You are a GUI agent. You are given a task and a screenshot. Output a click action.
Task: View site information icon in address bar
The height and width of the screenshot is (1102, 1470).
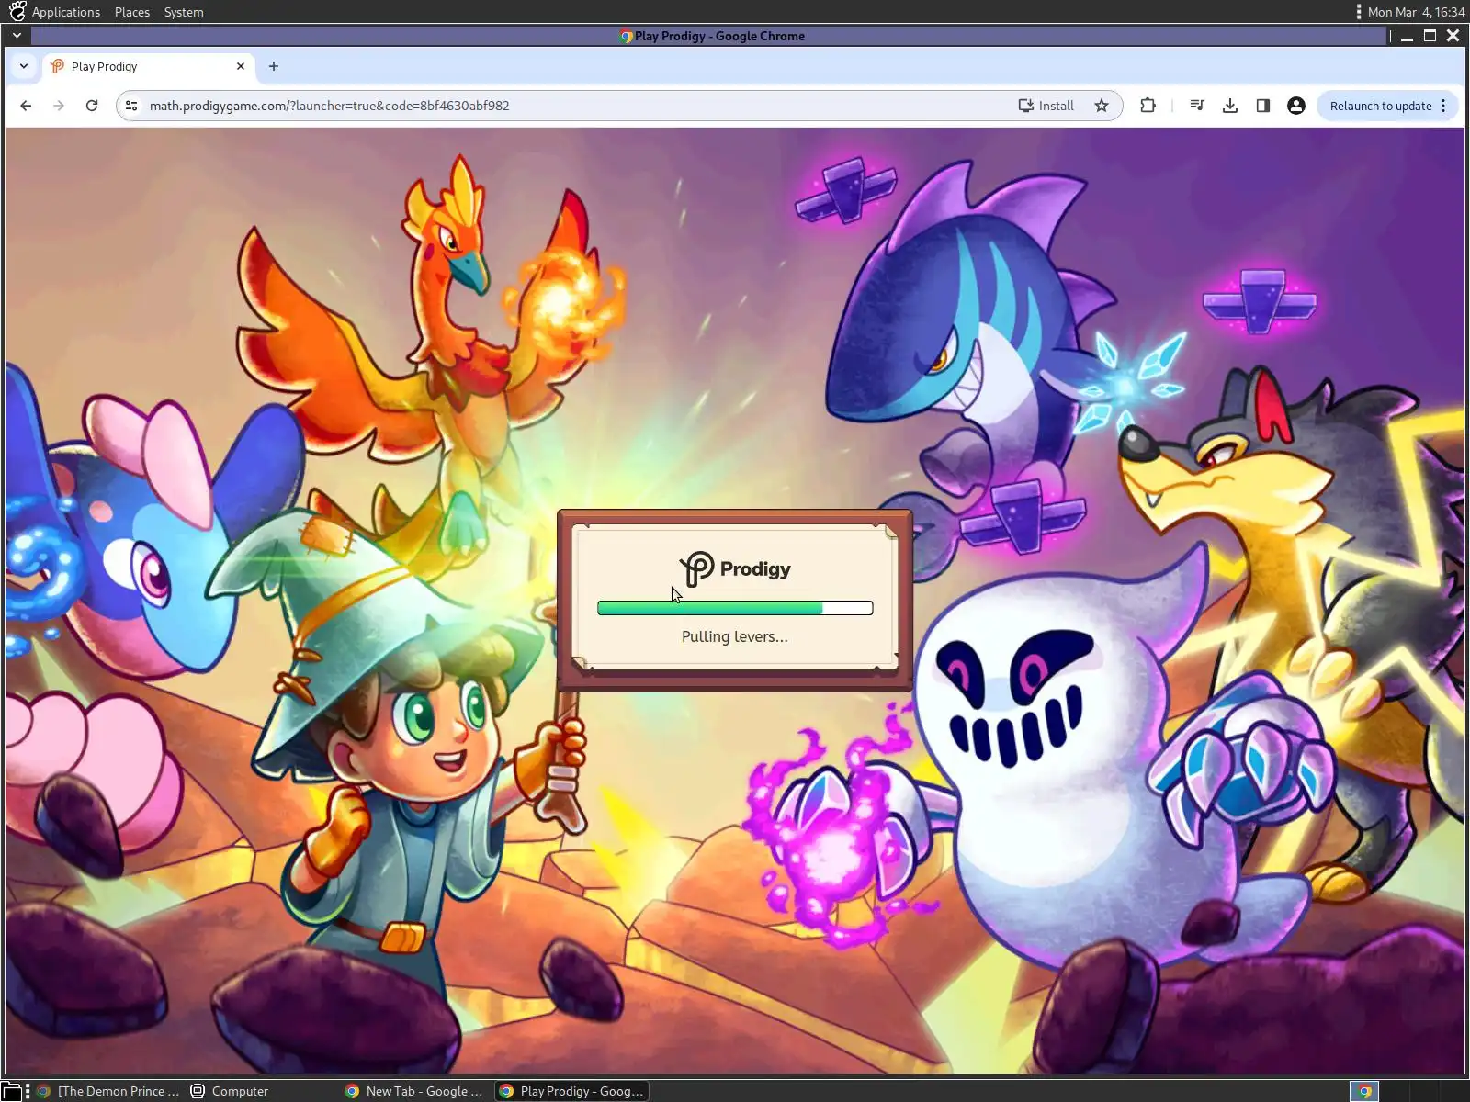pyautogui.click(x=131, y=106)
